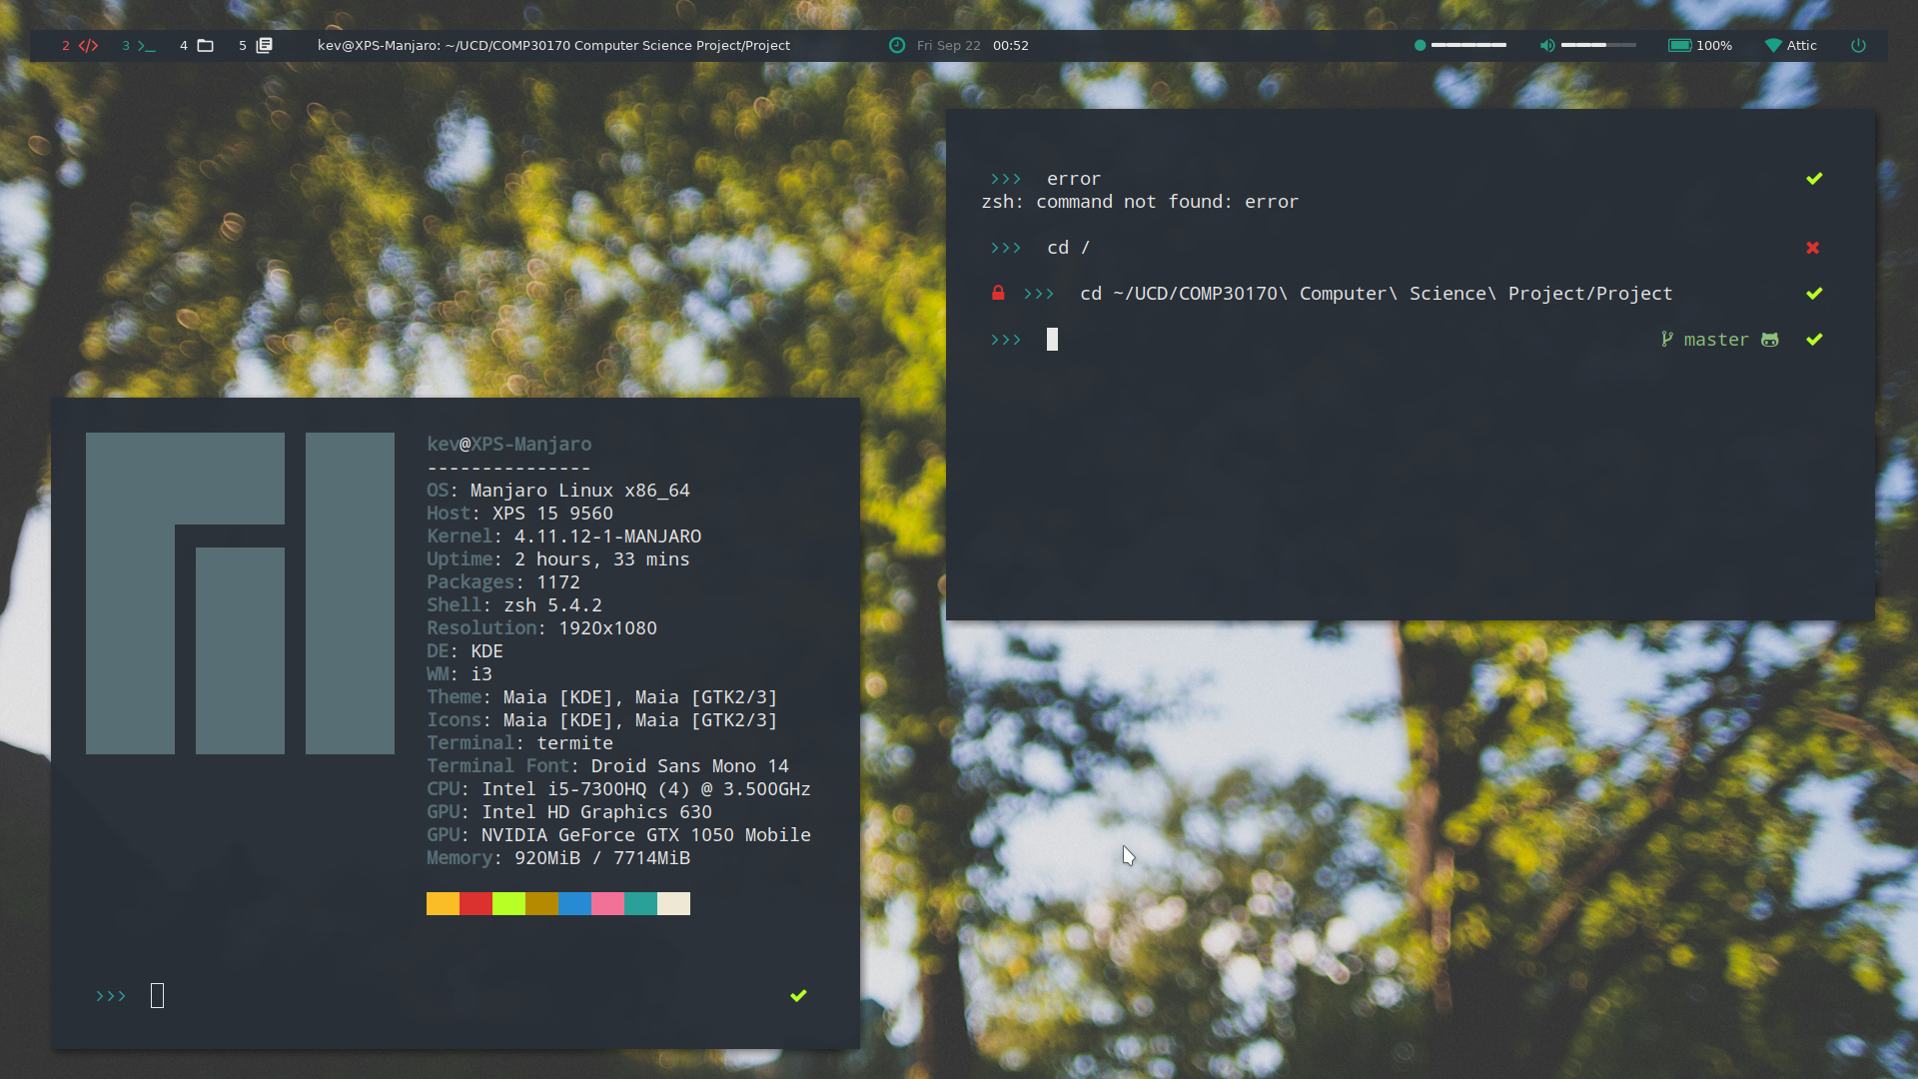Adjust the volume slider in bar
1918x1079 pixels.
tap(1598, 46)
